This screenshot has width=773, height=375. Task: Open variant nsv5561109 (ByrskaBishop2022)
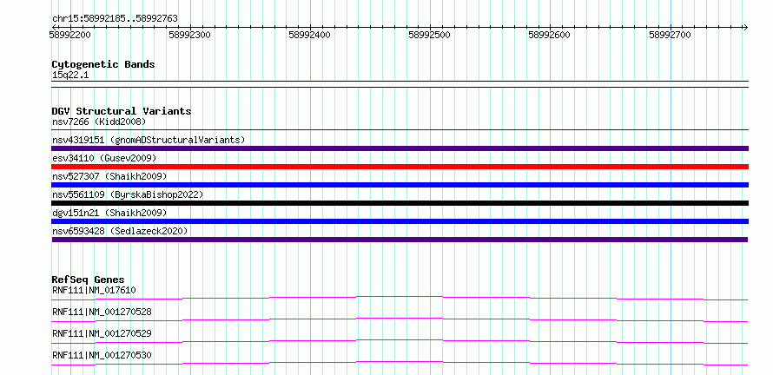128,194
